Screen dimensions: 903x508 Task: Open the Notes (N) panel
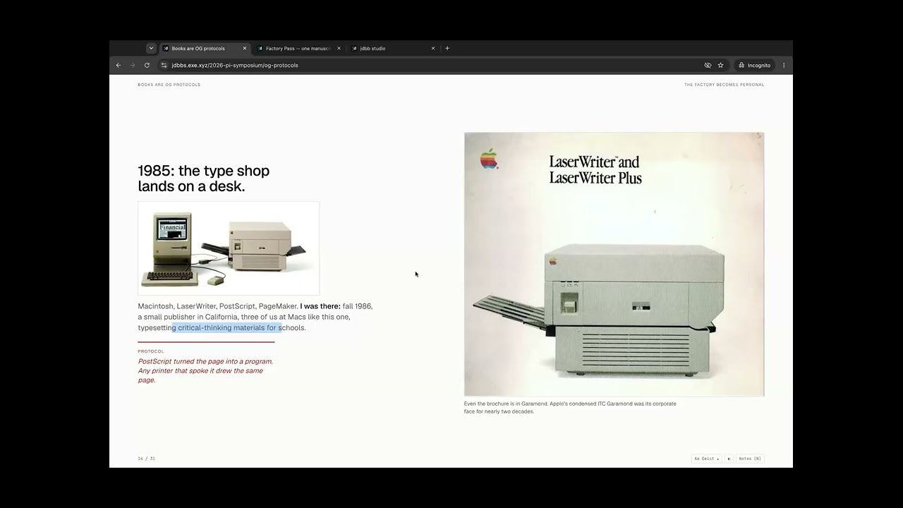click(x=750, y=459)
